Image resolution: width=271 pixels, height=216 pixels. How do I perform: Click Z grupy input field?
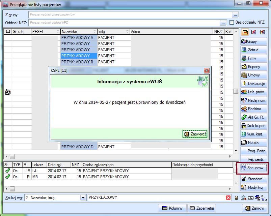pos(130,15)
